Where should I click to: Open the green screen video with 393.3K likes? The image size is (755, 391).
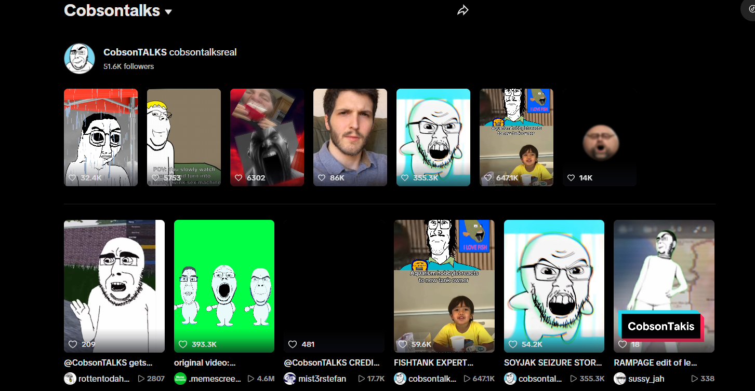tap(224, 286)
